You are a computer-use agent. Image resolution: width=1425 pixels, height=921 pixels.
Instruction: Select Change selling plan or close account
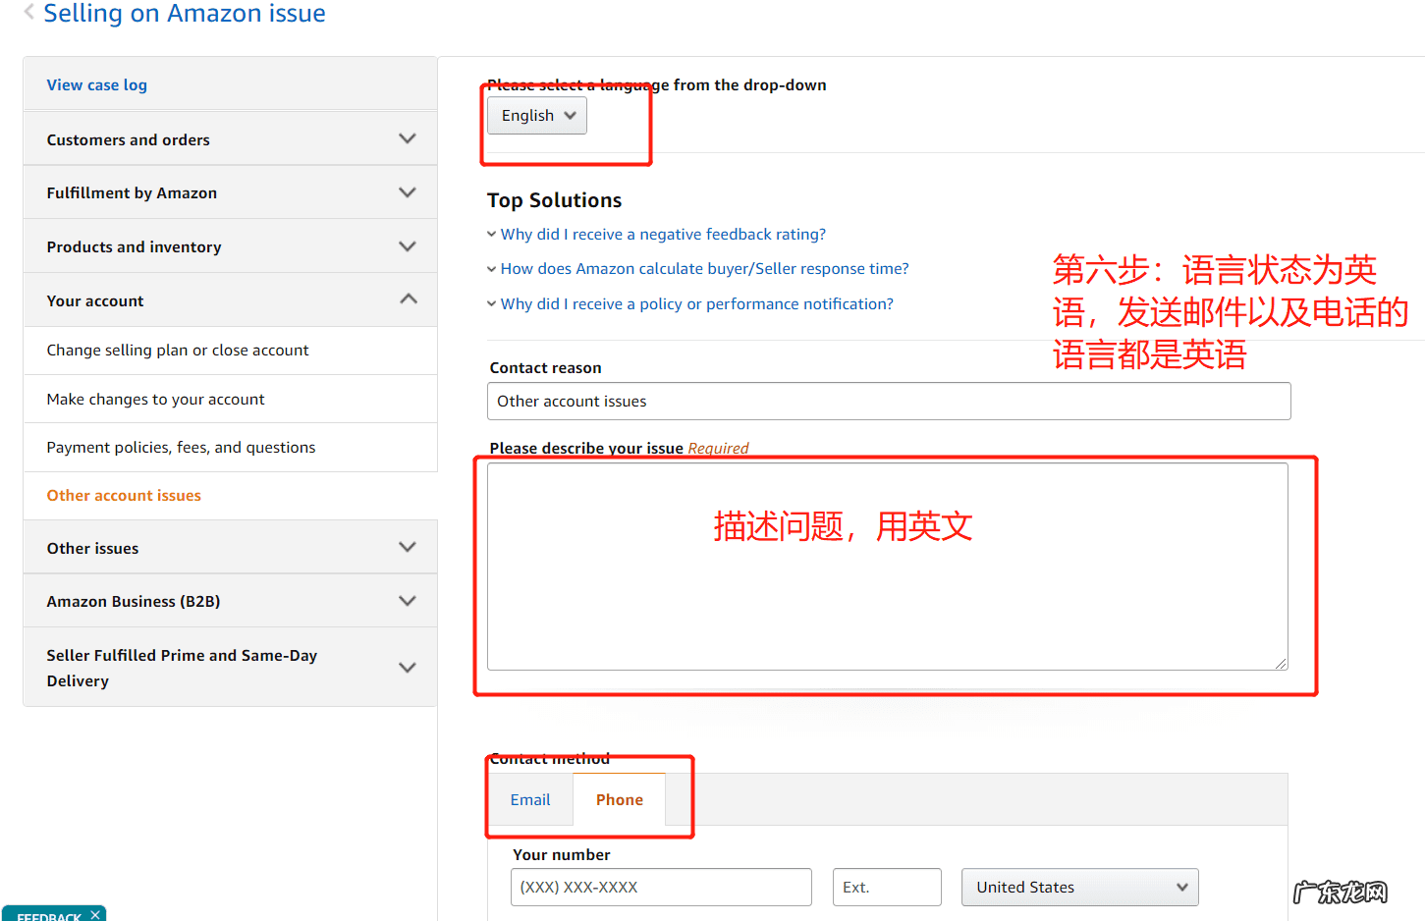pyautogui.click(x=178, y=351)
